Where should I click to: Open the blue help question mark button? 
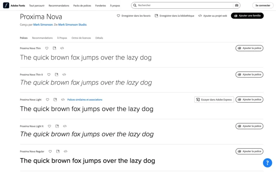pos(267,163)
